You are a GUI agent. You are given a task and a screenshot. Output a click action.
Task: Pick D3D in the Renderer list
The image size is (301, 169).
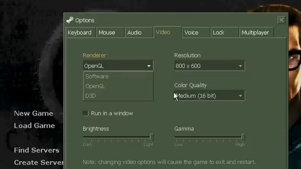tap(118, 96)
